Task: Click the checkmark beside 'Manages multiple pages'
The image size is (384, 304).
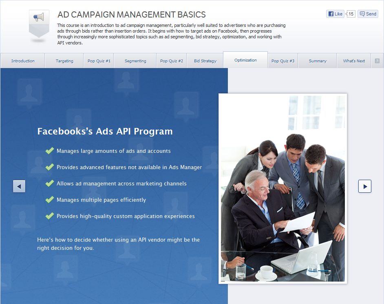Action: click(50, 200)
